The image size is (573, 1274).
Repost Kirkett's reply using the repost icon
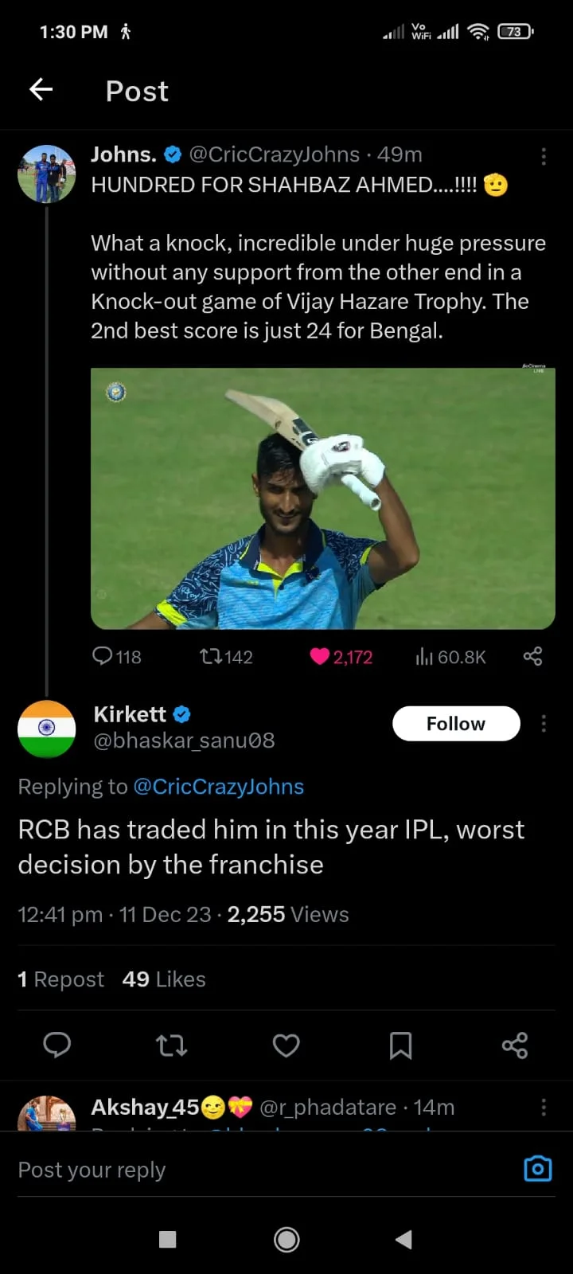point(171,1045)
